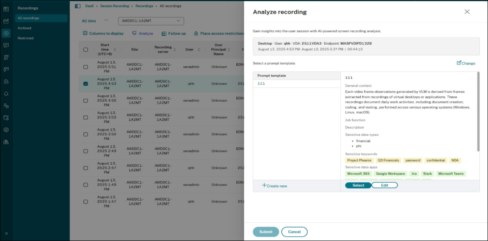Open the recordings playback icon in sidebar
Image resolution: width=488 pixels, height=241 pixels.
[x=6, y=33]
